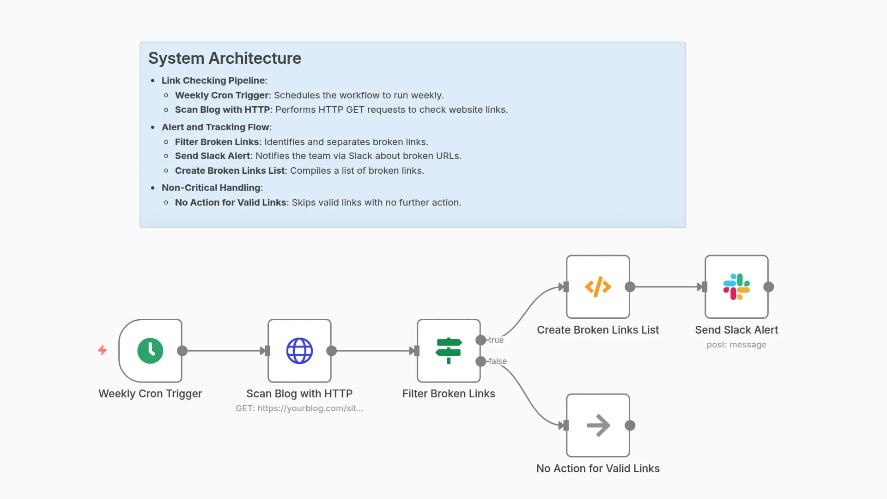
Task: Click Send Slack Alert output connector dot
Action: tap(769, 287)
